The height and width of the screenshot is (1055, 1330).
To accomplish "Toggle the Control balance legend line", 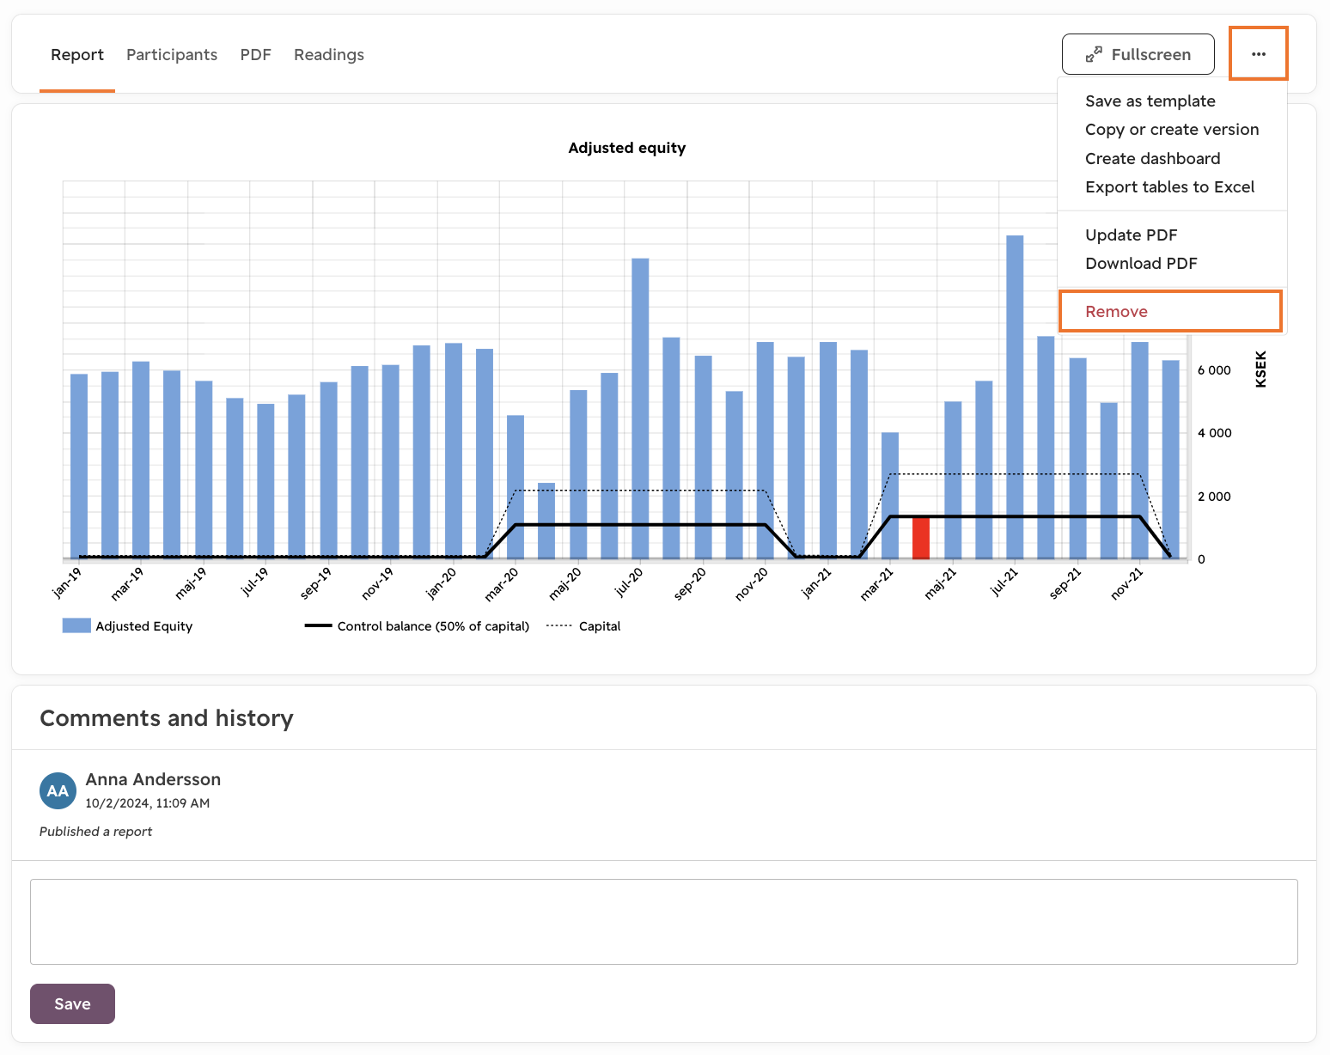I will [x=318, y=625].
